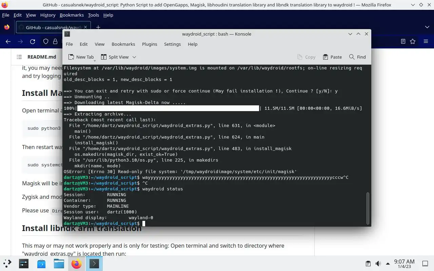Open Dolphin file manager from taskbar
This screenshot has width=434, height=271.
pyautogui.click(x=59, y=263)
